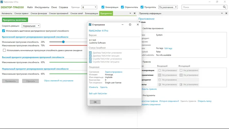229x129 pixels.
Task: Click 'No info available' text
Action: coord(163,55)
